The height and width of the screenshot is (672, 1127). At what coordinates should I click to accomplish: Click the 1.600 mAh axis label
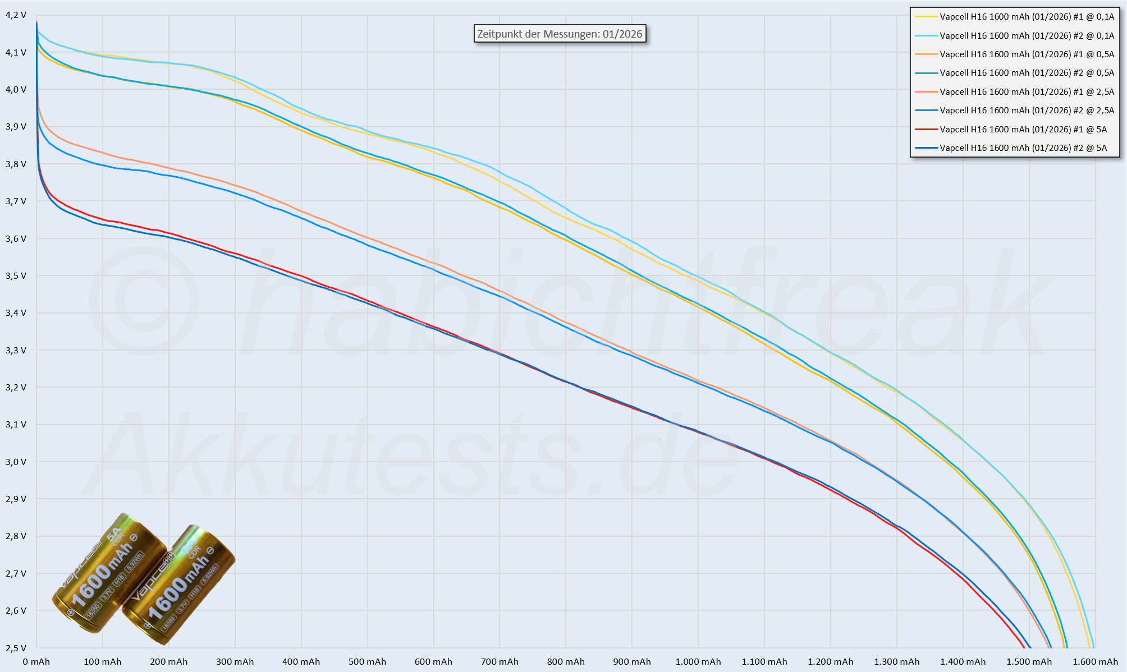(x=1094, y=662)
